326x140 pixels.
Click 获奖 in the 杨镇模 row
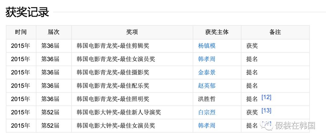252,46
